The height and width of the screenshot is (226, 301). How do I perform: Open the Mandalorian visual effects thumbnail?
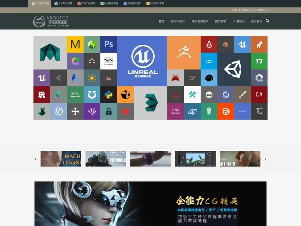[x=106, y=159]
